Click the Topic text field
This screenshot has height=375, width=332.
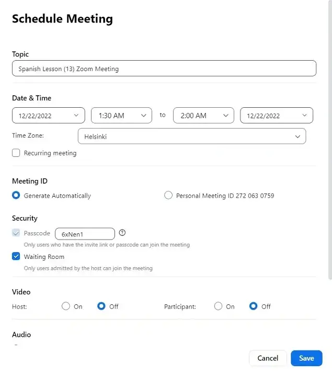tap(164, 69)
